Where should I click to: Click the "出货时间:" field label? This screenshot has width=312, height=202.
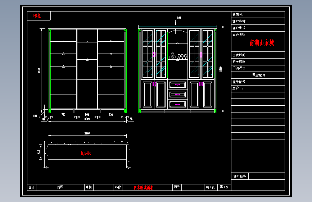point(239,55)
